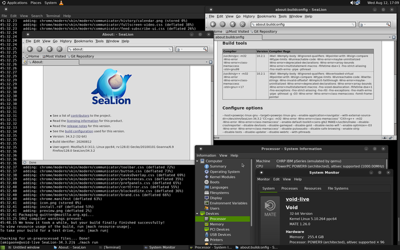This screenshot has height=250, width=400.
Task: Open URL history dropdown in about:buildconfig window
Action: (353, 24)
